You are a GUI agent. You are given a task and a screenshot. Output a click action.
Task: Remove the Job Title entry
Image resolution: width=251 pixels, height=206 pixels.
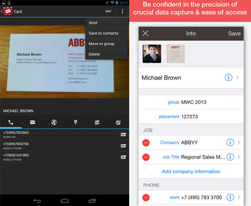146,157
